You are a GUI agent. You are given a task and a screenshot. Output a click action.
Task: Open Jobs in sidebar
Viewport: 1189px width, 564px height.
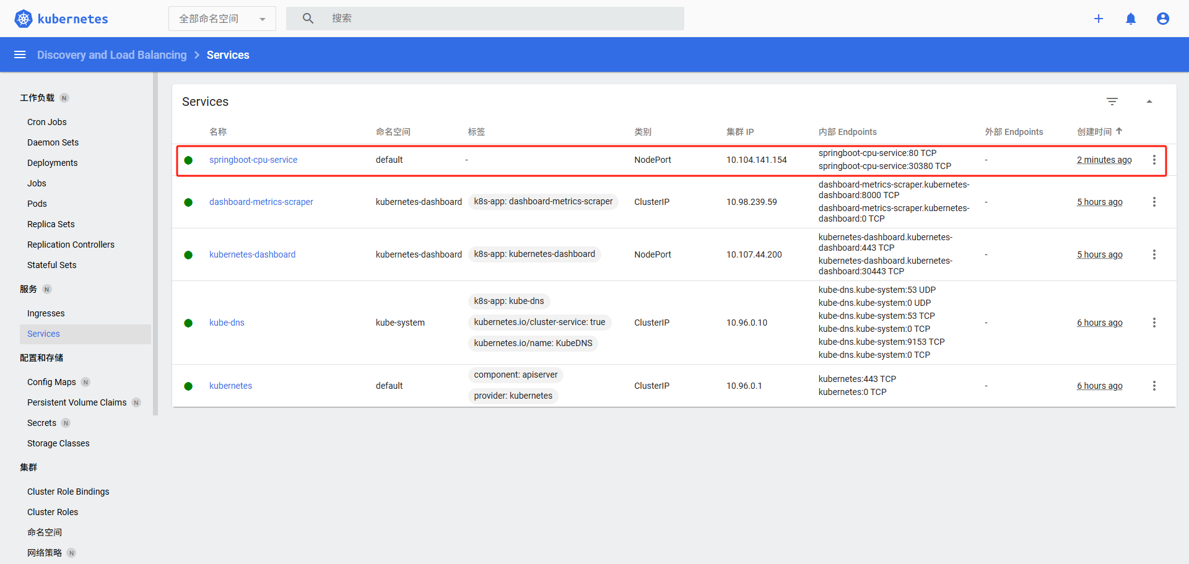point(37,183)
